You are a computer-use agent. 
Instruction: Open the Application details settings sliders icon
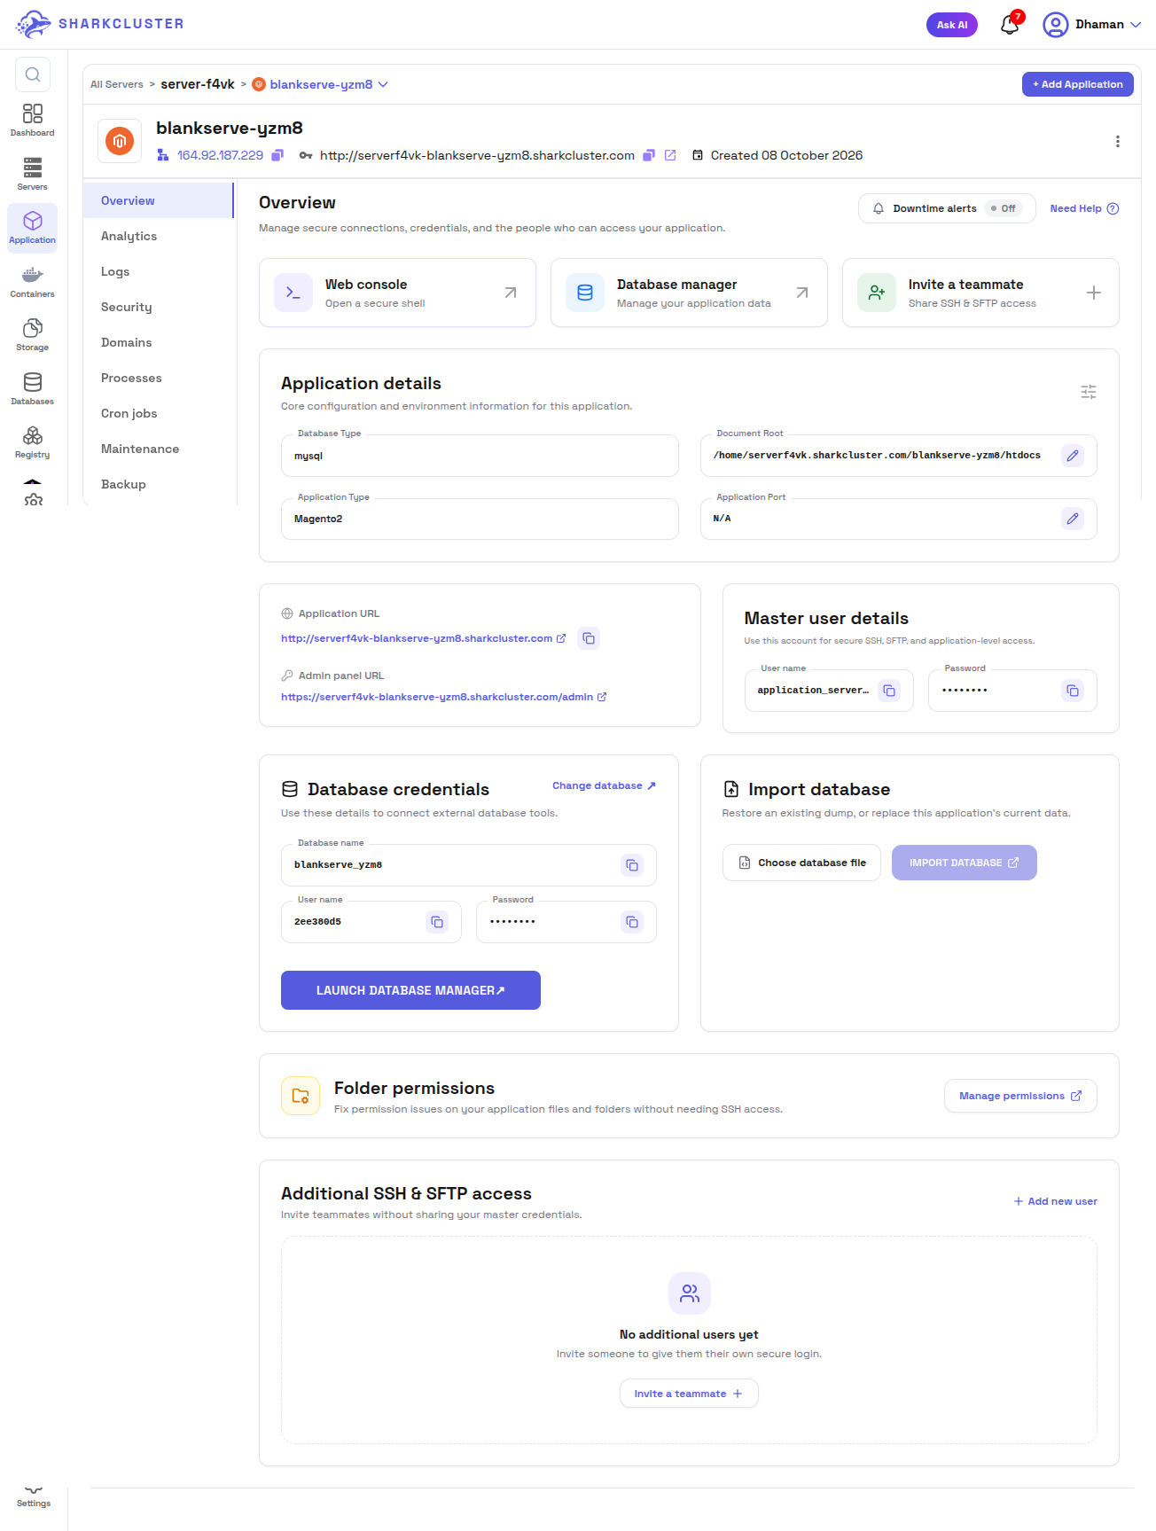coord(1089,392)
